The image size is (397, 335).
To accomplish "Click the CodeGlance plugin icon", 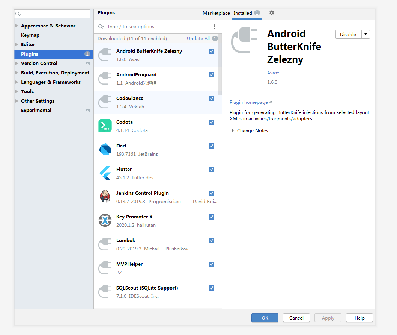I will click(x=105, y=102).
